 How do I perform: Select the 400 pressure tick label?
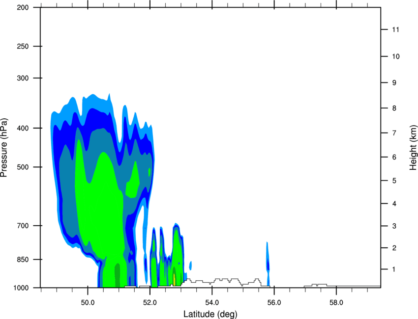pyautogui.click(x=23, y=128)
